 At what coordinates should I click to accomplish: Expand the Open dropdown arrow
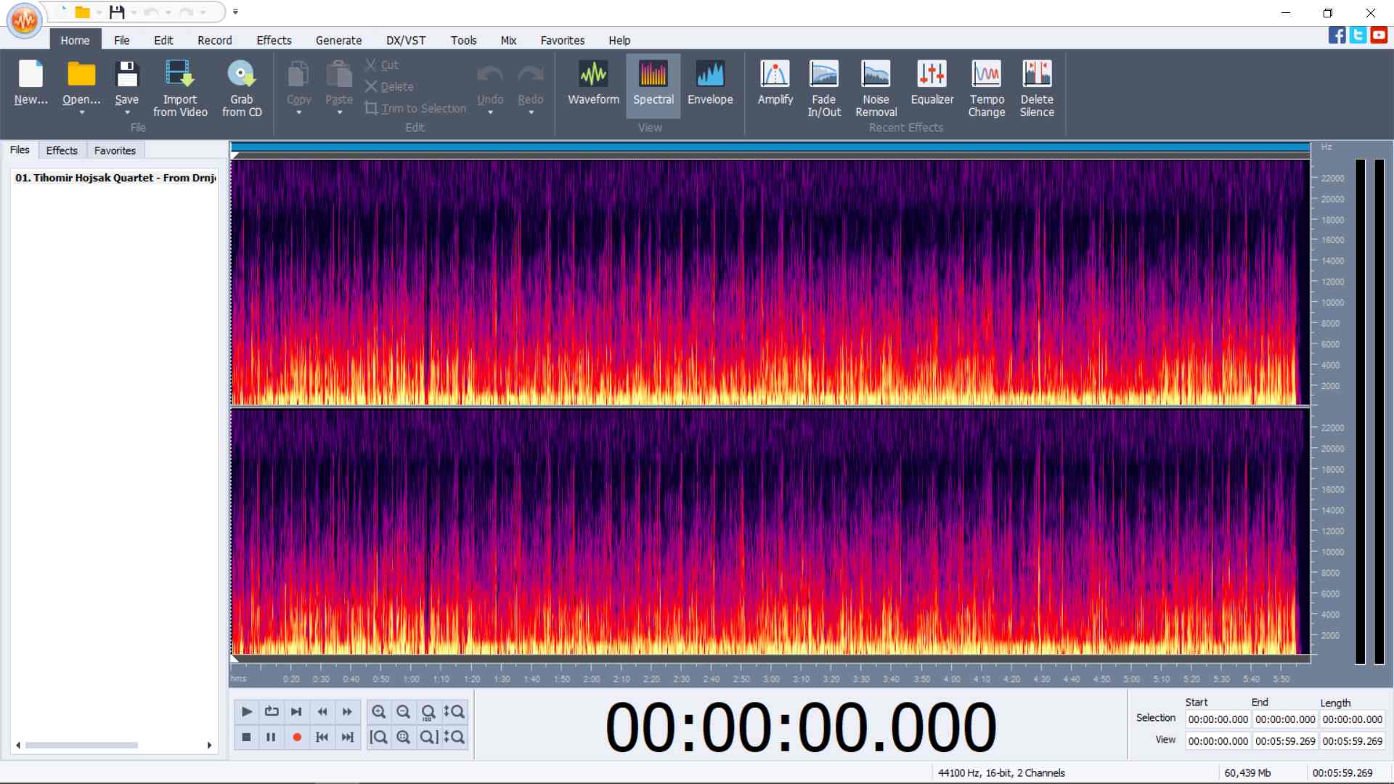coord(81,113)
